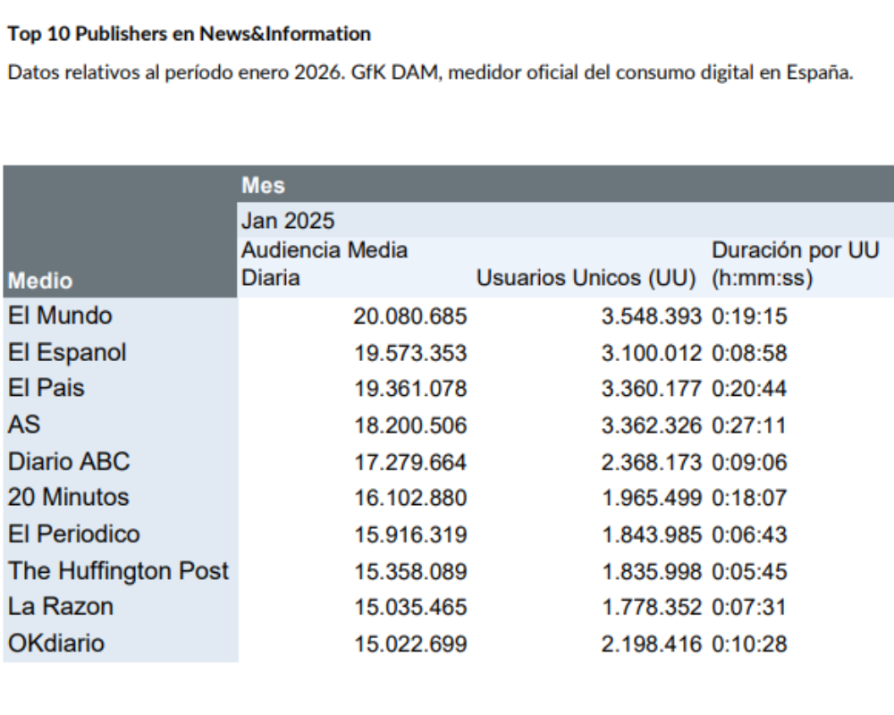Click El Mundo audience value 20.080.685

point(410,316)
